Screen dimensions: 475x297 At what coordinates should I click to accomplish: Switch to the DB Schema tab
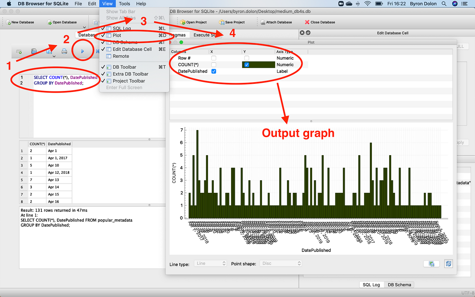pyautogui.click(x=399, y=285)
